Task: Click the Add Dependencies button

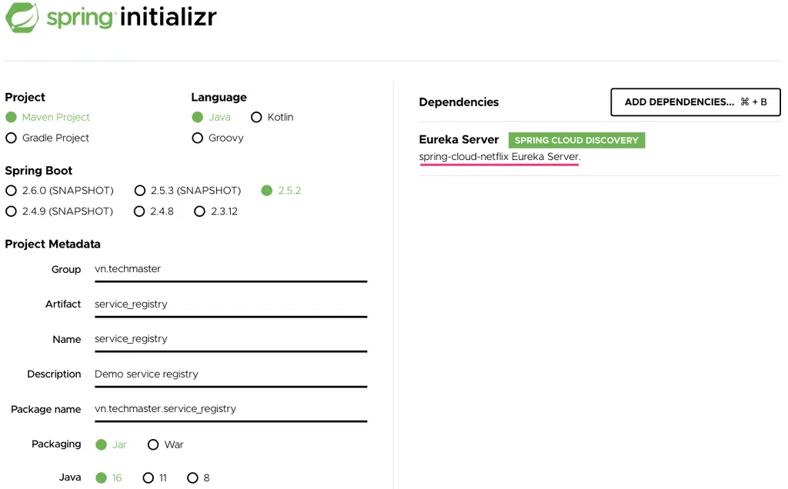Action: pos(695,102)
